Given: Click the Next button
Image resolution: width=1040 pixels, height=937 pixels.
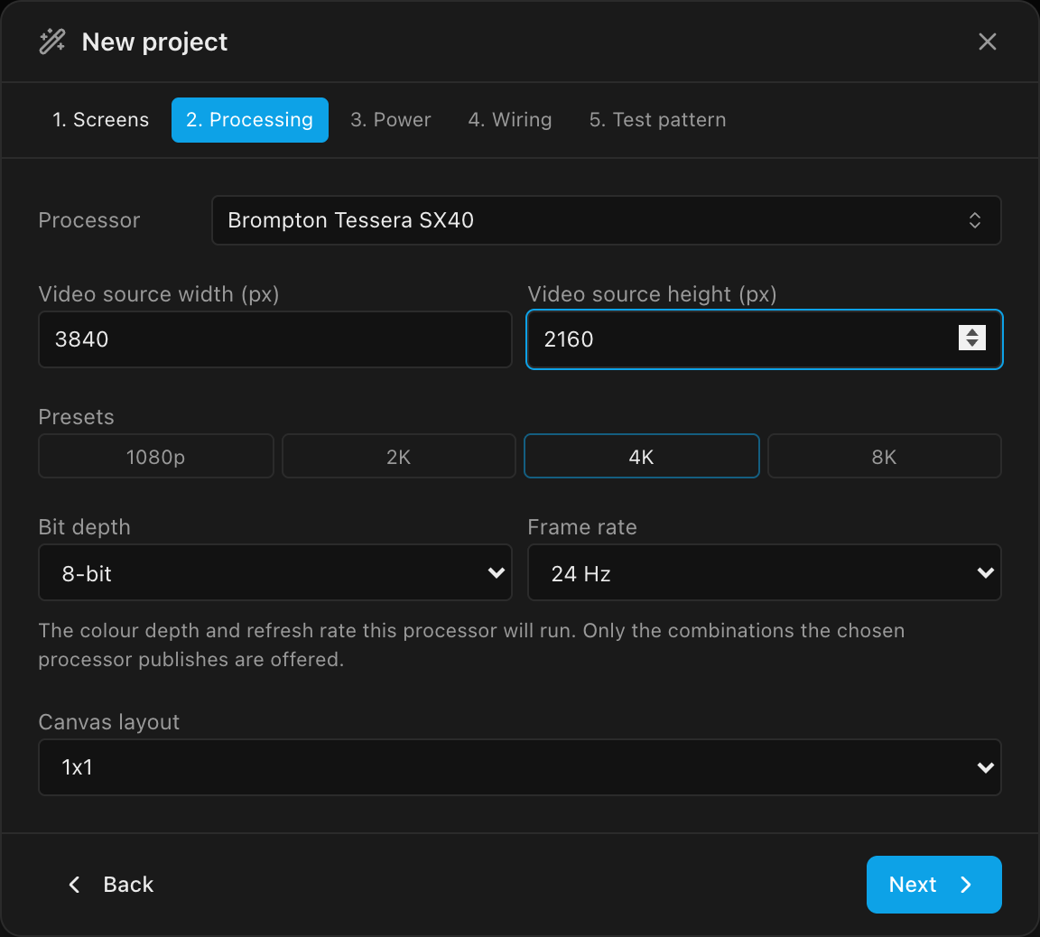Looking at the screenshot, I should point(933,885).
